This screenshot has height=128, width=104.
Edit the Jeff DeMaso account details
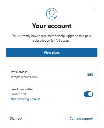[90, 75]
